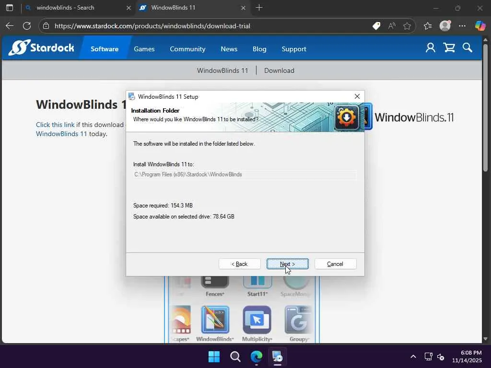Image resolution: width=491 pixels, height=368 pixels.
Task: Click the page vertical scrollbar
Action: point(485,108)
